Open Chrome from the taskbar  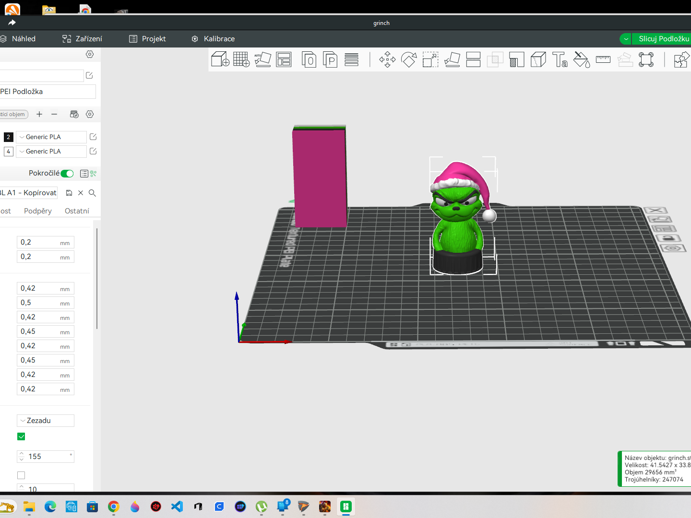click(114, 506)
